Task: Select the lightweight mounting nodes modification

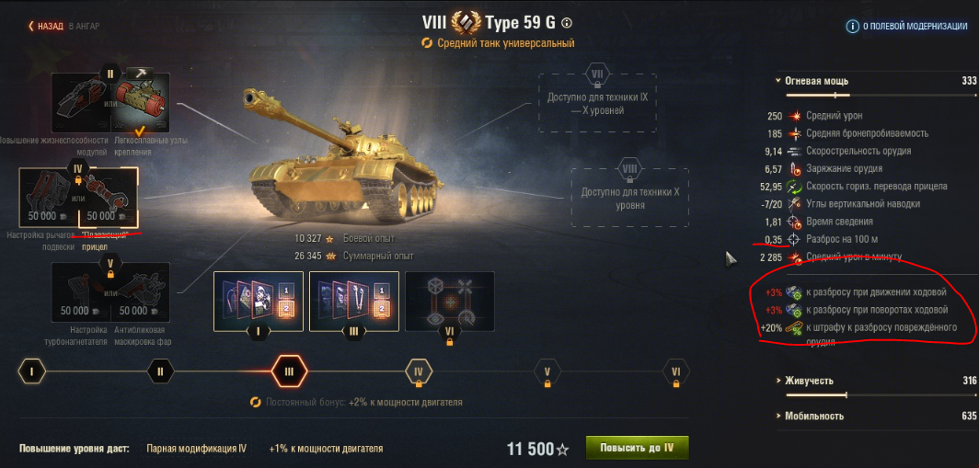Action: coord(141,102)
